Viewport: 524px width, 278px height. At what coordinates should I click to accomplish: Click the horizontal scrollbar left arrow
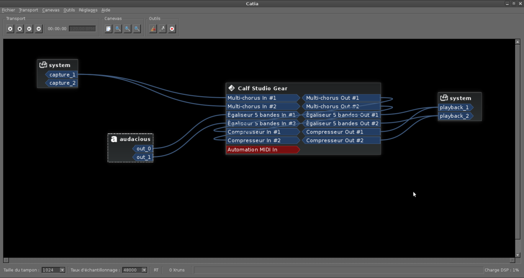pos(6,260)
